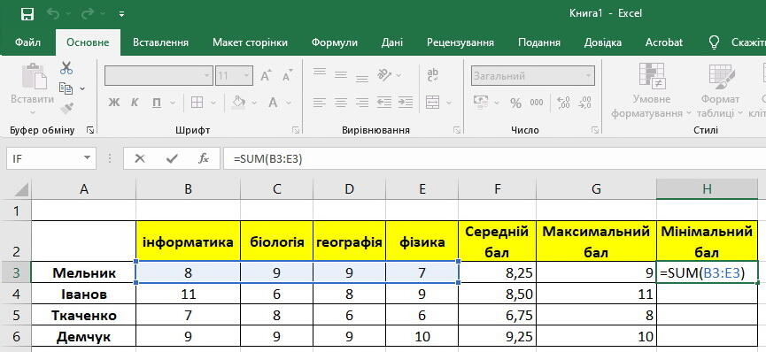Click the Middle Align icon

[x=341, y=75]
